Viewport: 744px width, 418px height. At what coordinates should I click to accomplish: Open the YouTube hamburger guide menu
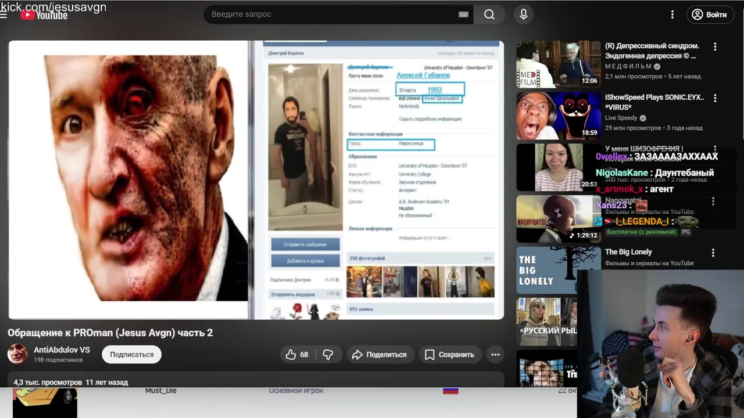click(x=3, y=15)
